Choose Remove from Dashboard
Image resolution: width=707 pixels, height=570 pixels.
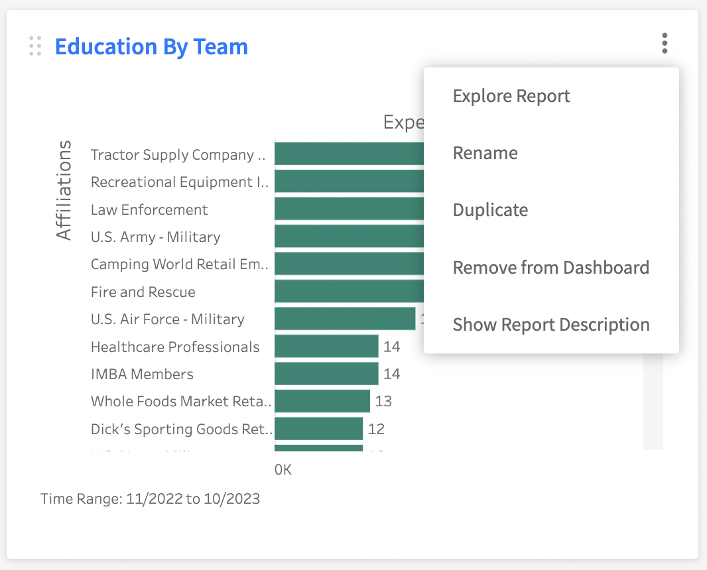tap(551, 267)
